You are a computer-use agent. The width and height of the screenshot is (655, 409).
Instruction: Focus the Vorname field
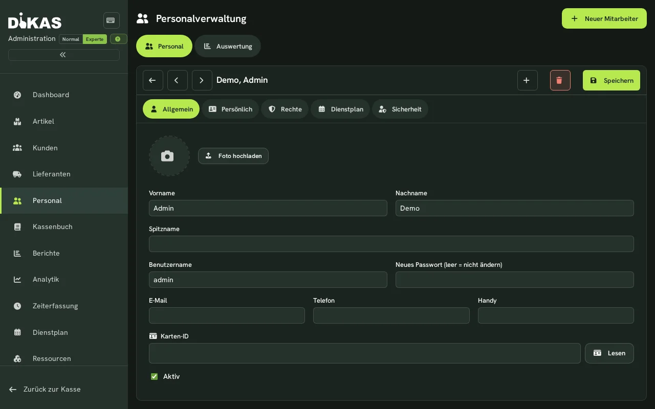click(x=268, y=208)
